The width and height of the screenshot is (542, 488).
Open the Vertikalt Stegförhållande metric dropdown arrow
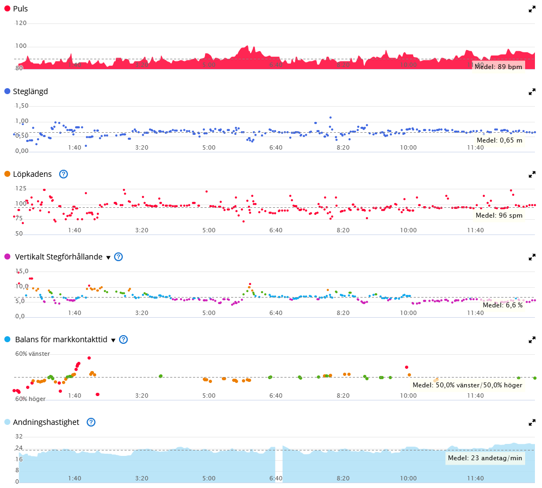click(108, 257)
